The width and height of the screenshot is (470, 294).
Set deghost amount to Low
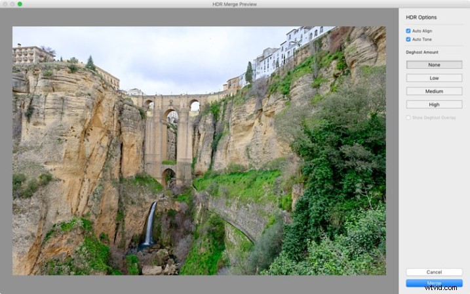pyautogui.click(x=434, y=78)
